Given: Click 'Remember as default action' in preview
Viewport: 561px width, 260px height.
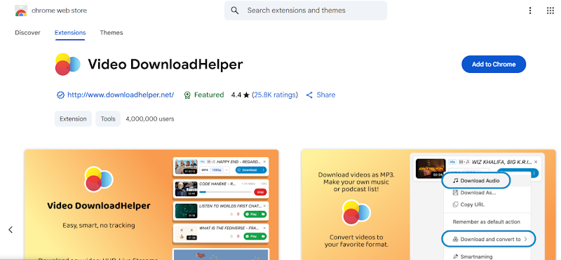Looking at the screenshot, I should 486,221.
